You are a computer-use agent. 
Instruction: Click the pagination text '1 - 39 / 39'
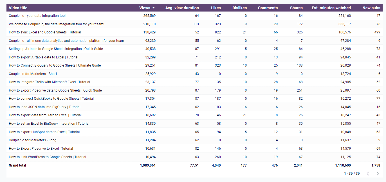(352, 174)
